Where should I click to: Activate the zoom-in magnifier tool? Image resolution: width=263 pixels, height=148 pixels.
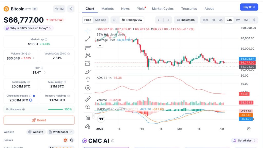pyautogui.click(x=88, y=107)
